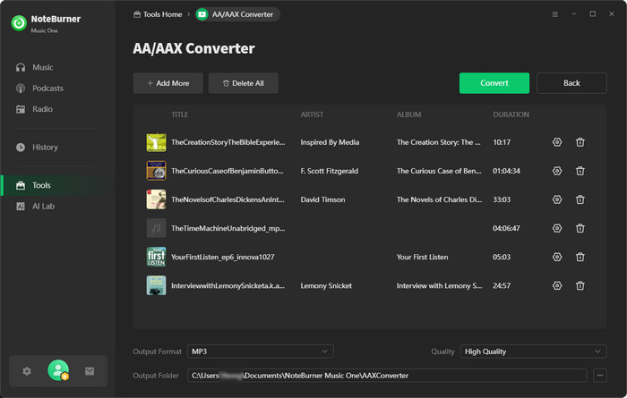This screenshot has height=398, width=627.
Task: Open the hamburger menu in title bar
Action: click(x=555, y=14)
